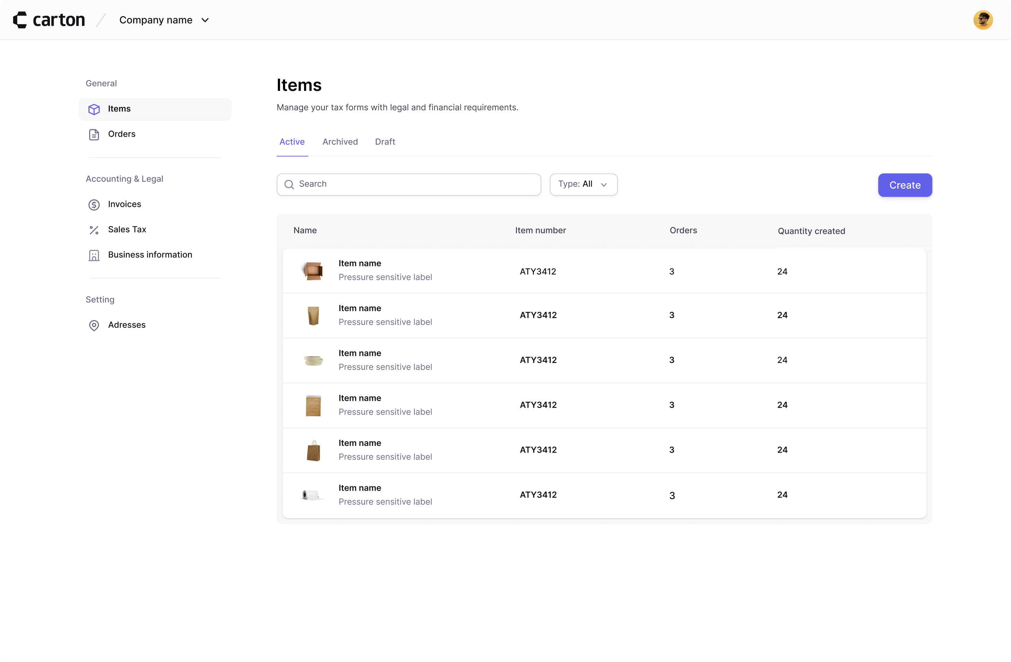Click the search magnifier icon
This screenshot has width=1011, height=662.
click(x=289, y=184)
